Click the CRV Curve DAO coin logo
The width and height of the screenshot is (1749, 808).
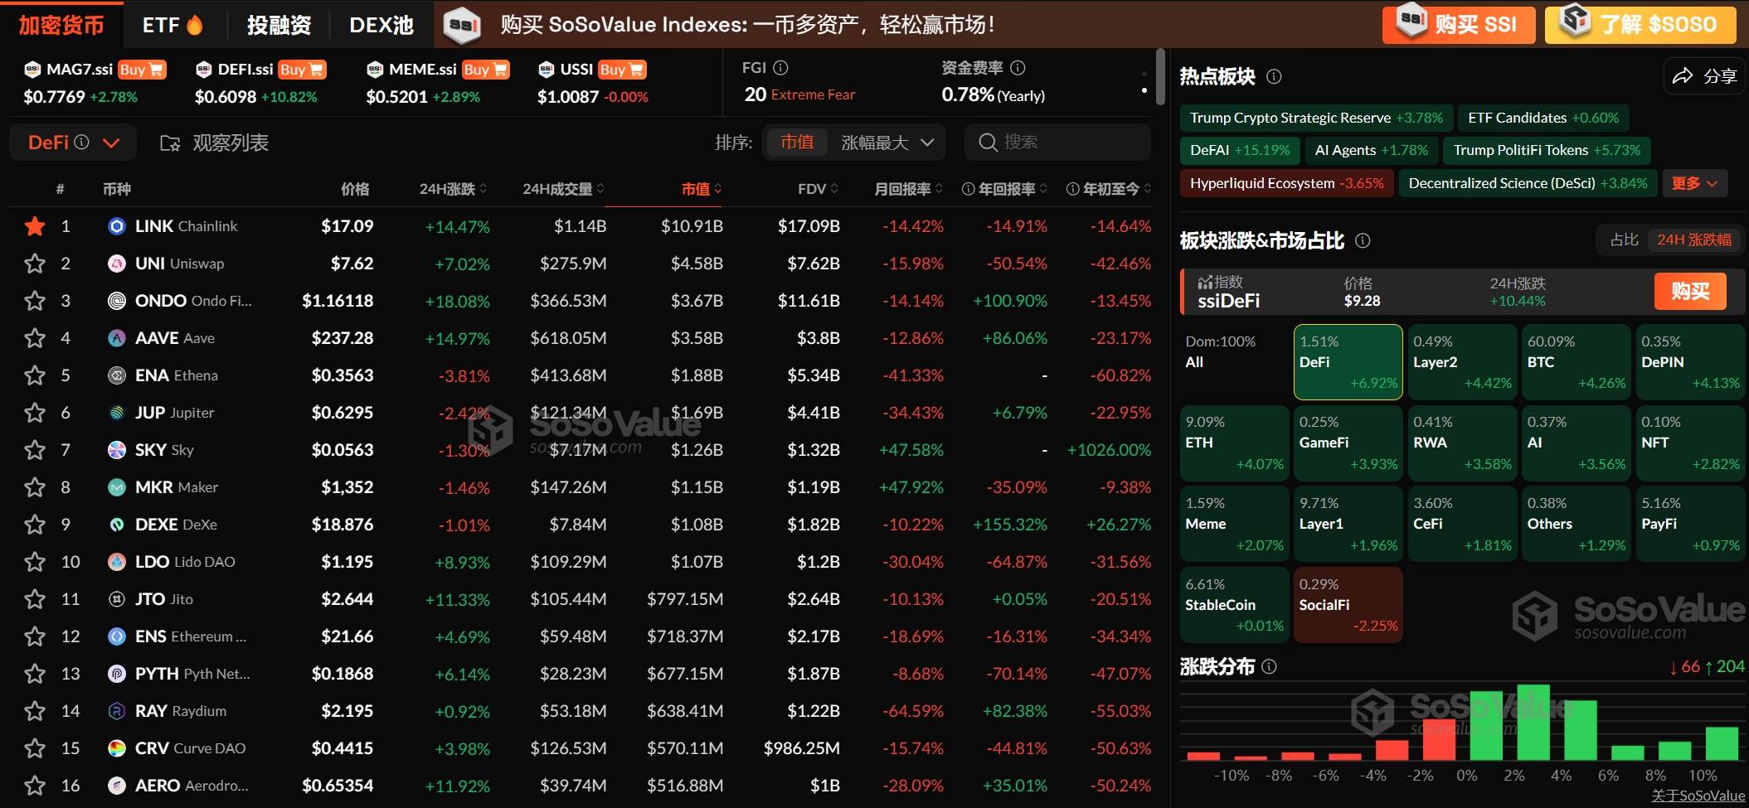[117, 748]
